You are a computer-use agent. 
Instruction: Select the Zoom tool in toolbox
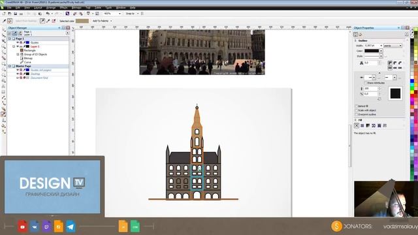click(3, 46)
